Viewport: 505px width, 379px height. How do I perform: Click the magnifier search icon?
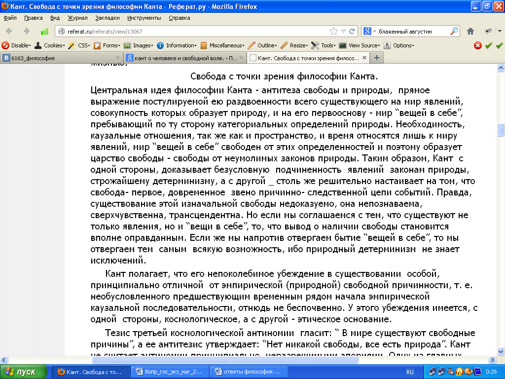(454, 31)
